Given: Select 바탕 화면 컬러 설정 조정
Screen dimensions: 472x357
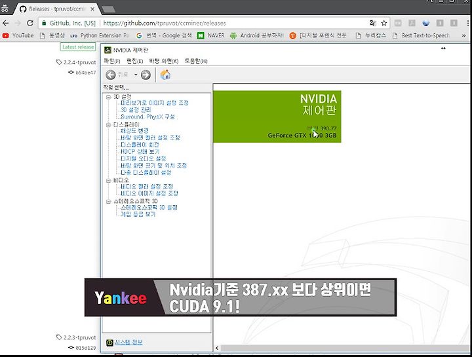Looking at the screenshot, I should (150, 138).
